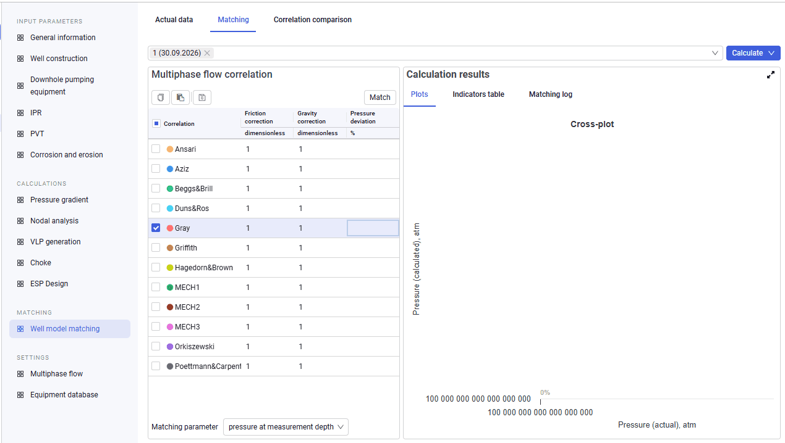Image resolution: width=785 pixels, height=443 pixels.
Task: Select the Plots tab in Calculation results
Action: (x=420, y=94)
